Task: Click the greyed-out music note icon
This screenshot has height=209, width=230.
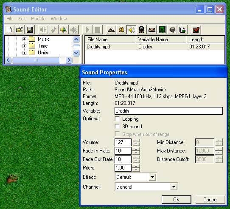Action: coord(53,30)
